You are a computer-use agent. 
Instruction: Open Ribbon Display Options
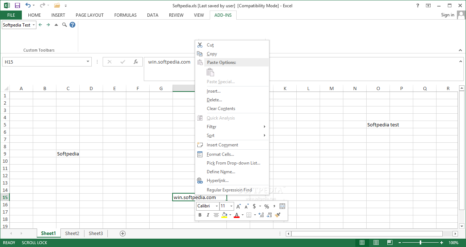point(429,5)
